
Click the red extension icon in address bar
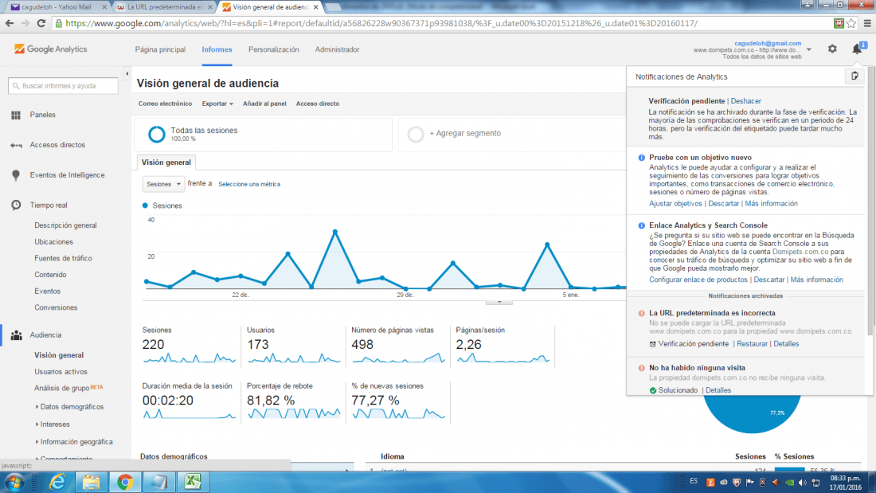[x=839, y=23]
